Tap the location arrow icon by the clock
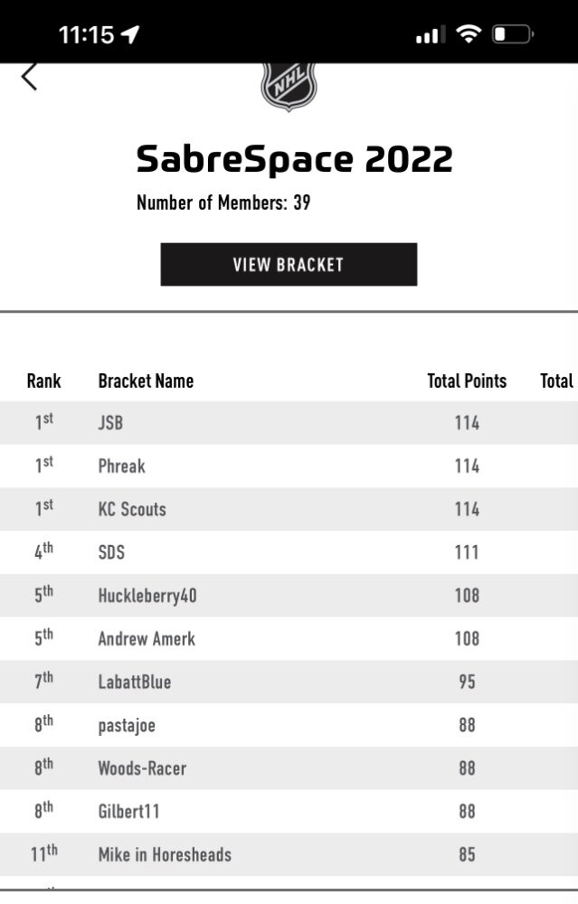 130,34
